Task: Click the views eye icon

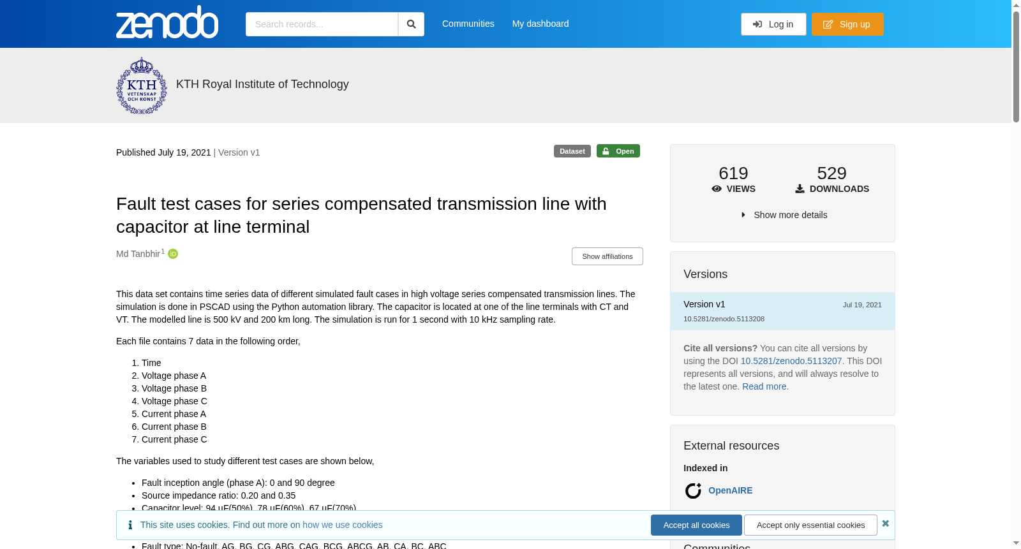Action: pyautogui.click(x=717, y=189)
